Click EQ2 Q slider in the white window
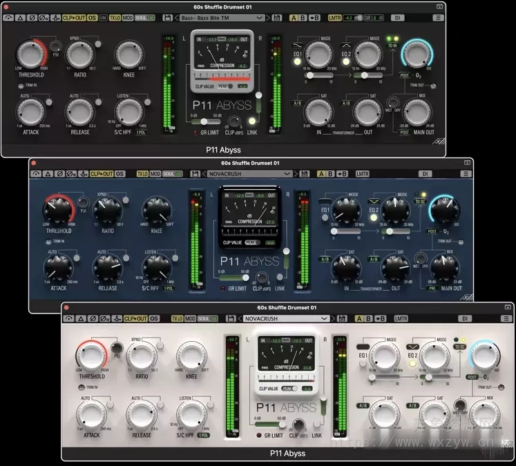Viewport: 516px width, 466px height. pyautogui.click(x=434, y=378)
